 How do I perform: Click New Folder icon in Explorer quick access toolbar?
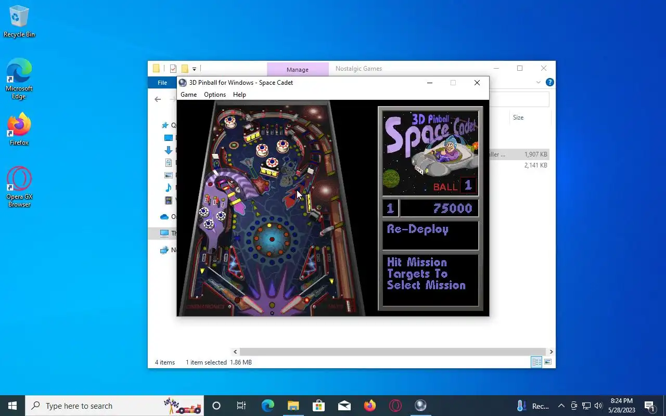click(184, 69)
